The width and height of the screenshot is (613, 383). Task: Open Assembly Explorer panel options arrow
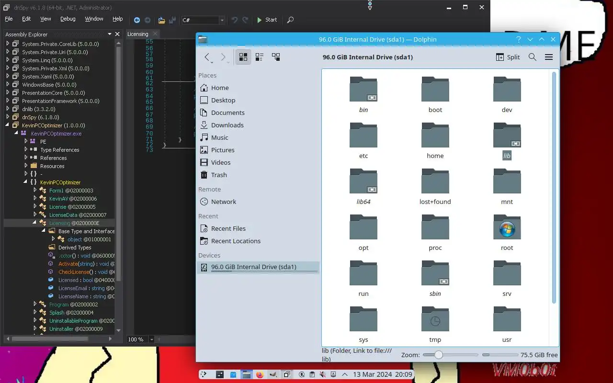(x=110, y=34)
